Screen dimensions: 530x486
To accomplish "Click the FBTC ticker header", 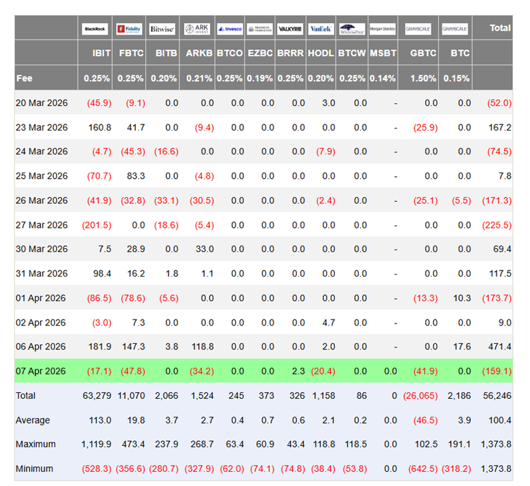I will [131, 54].
